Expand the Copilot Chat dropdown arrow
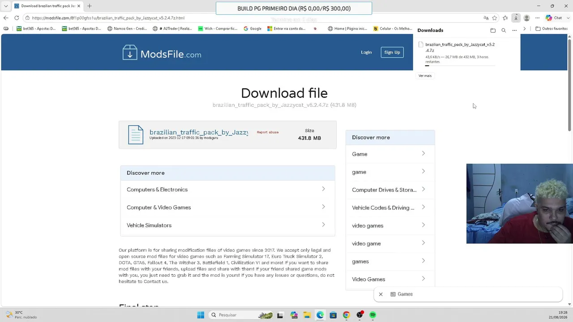 point(567,18)
